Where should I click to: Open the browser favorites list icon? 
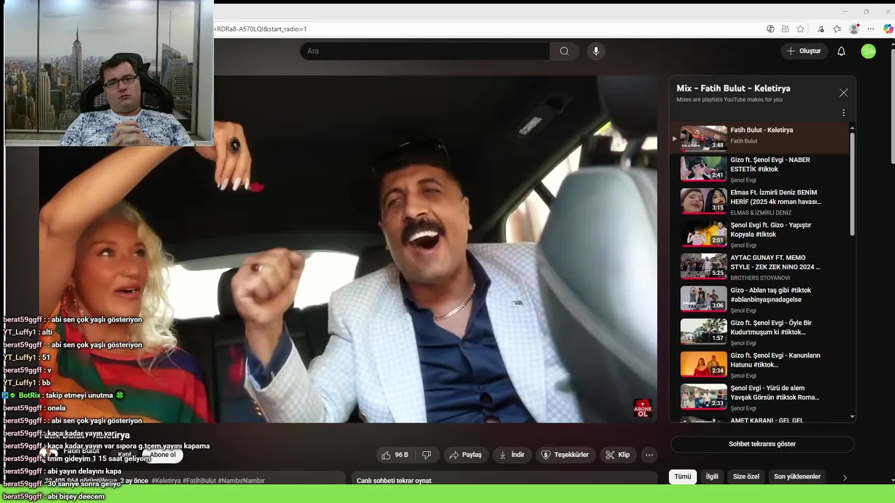click(837, 29)
